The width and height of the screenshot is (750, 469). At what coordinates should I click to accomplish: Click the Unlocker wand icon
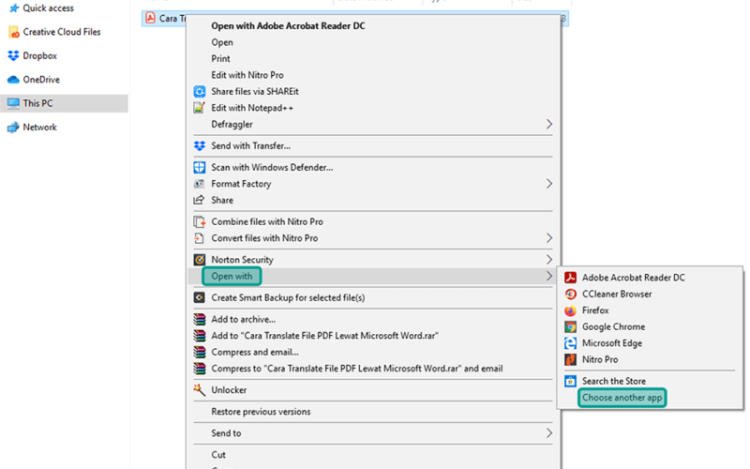point(199,390)
